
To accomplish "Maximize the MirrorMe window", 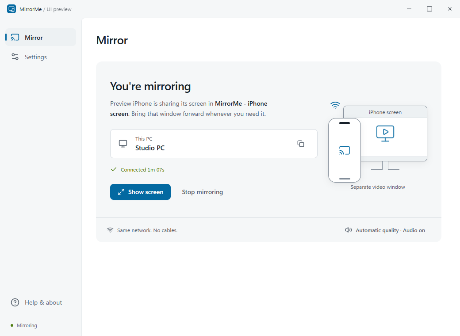I will 429,9.
